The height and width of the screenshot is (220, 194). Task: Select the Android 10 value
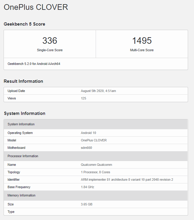point(89,133)
